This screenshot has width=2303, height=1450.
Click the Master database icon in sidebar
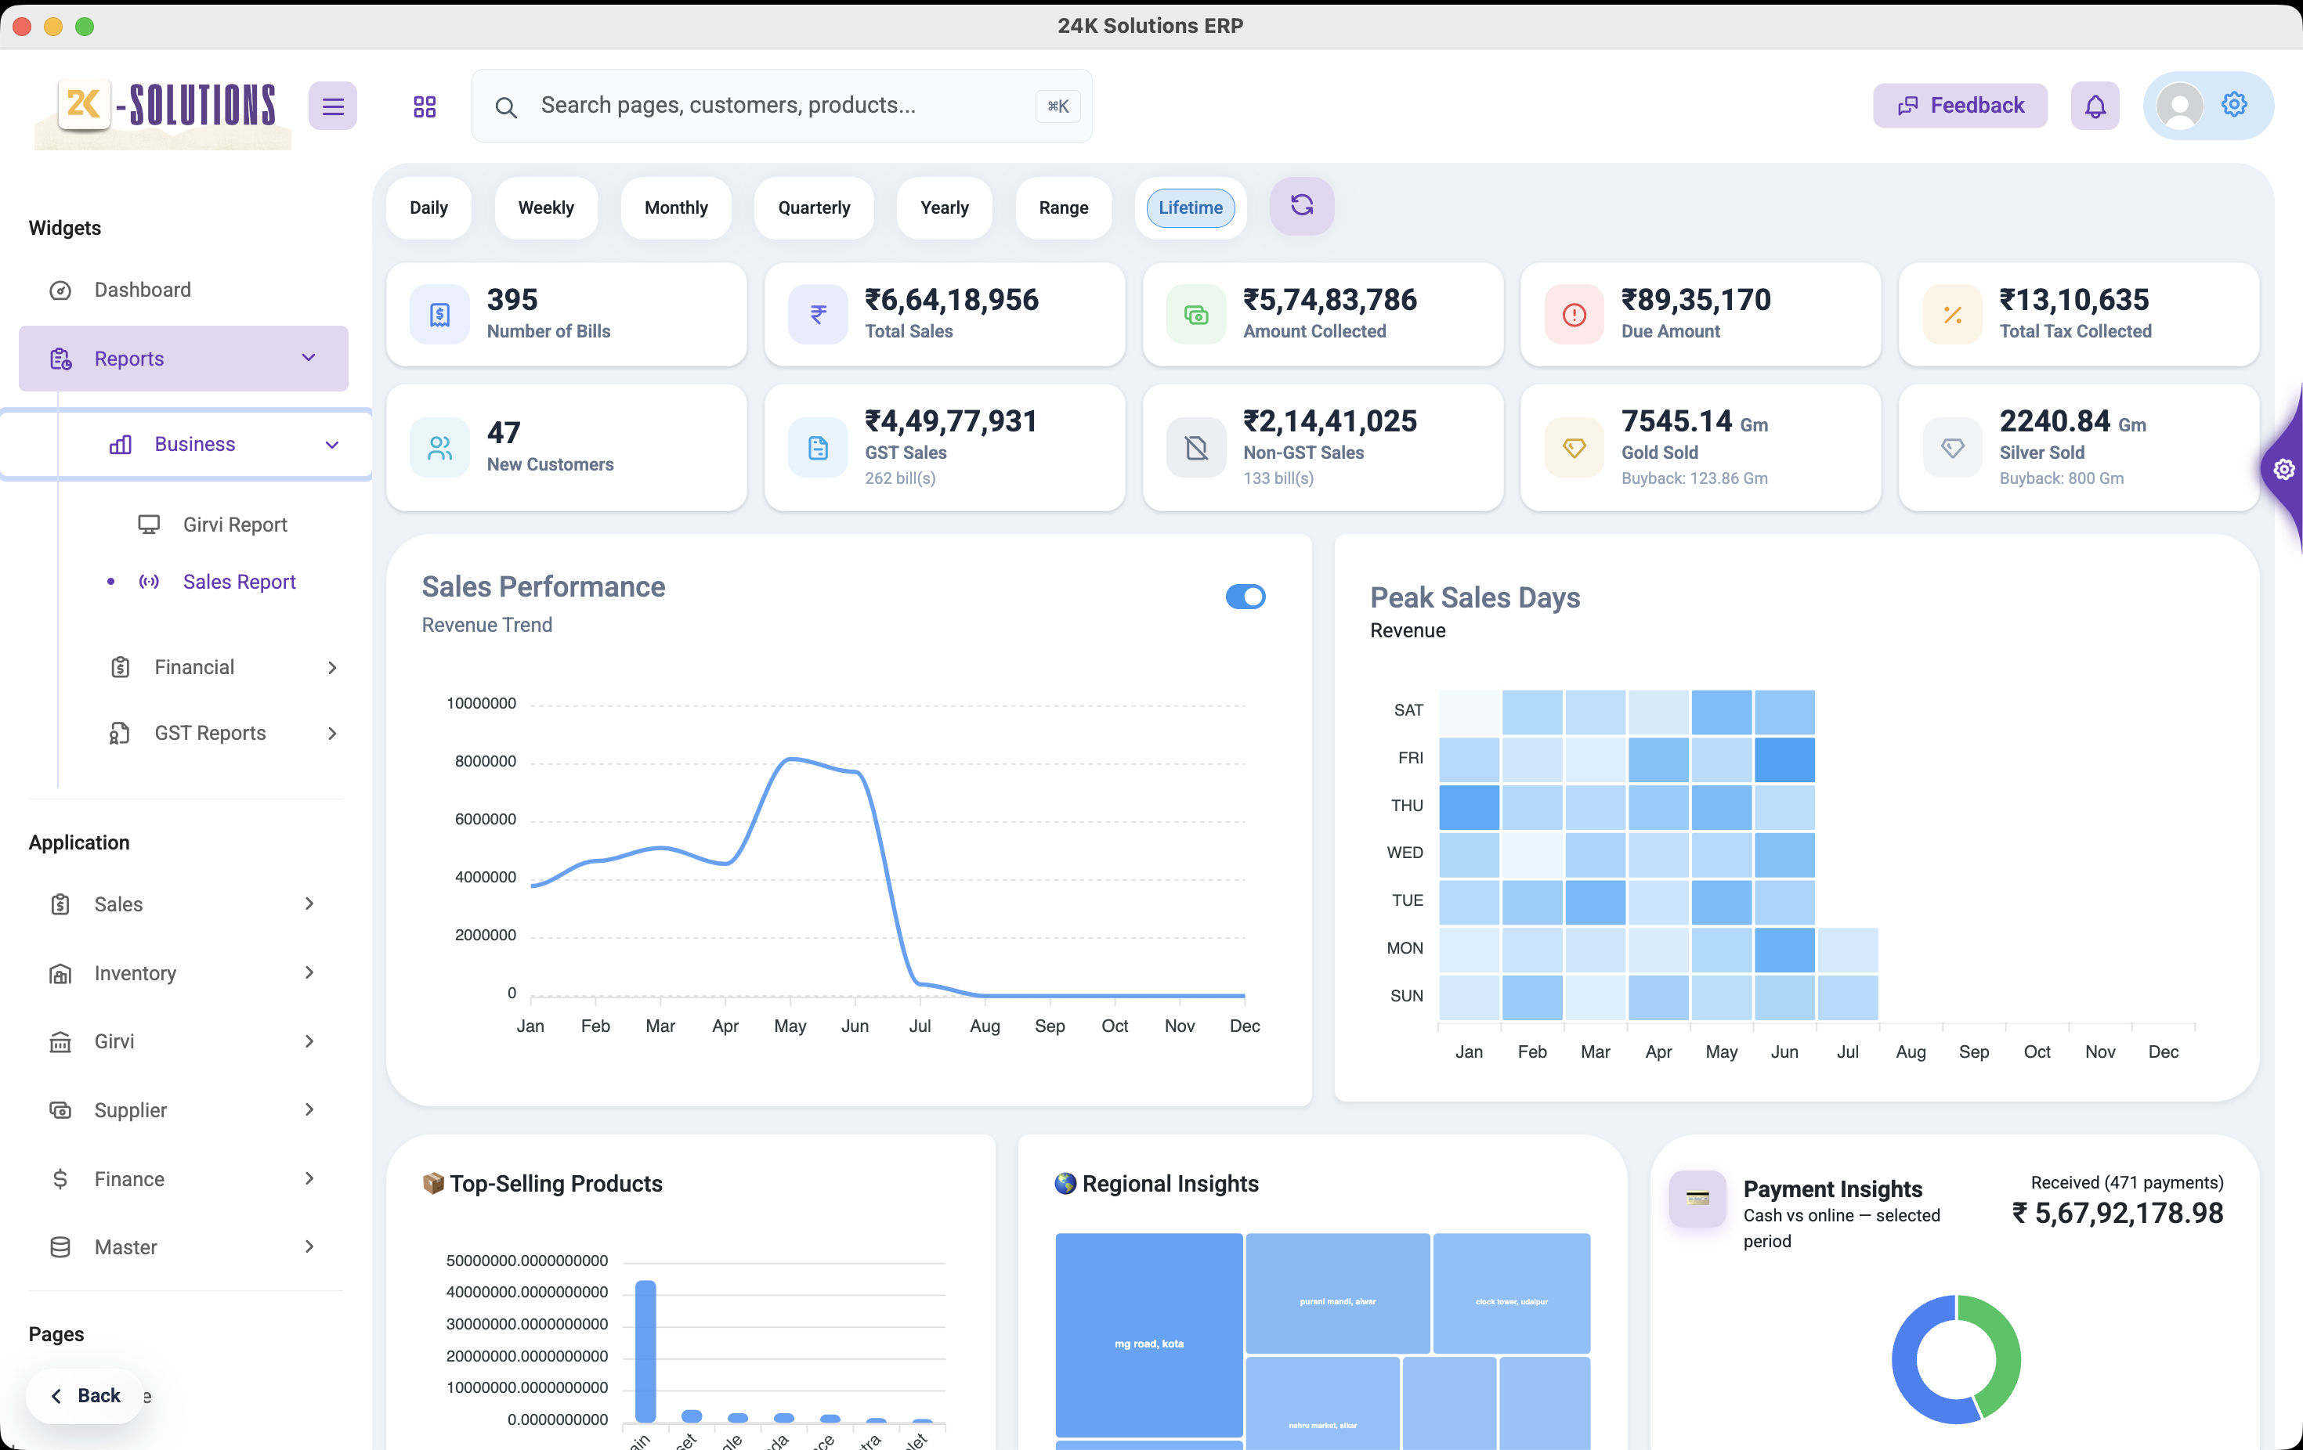(60, 1247)
